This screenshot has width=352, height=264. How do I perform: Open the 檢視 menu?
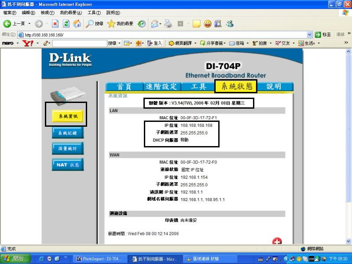coord(48,13)
